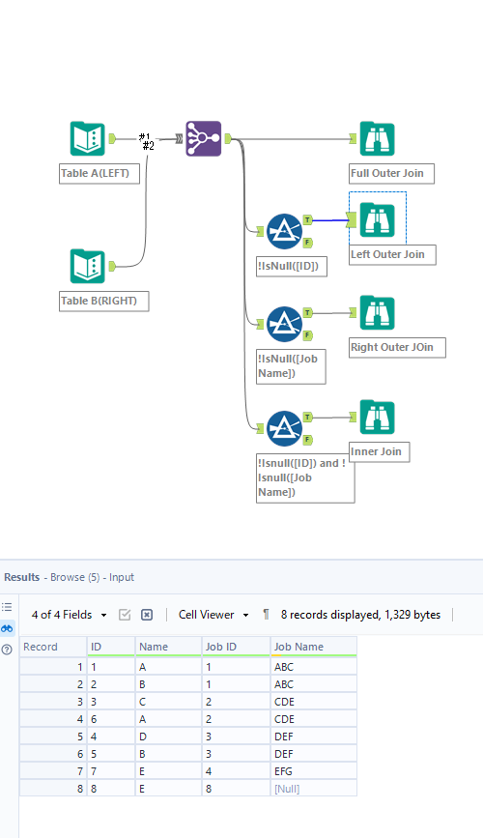This screenshot has width=483, height=838.
Task: Click the Job ID cell 4 in record 7
Action: tap(236, 771)
